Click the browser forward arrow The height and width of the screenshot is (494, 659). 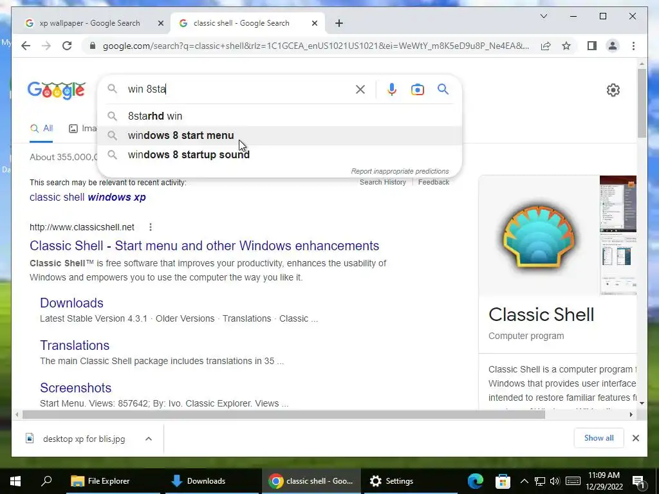46,46
